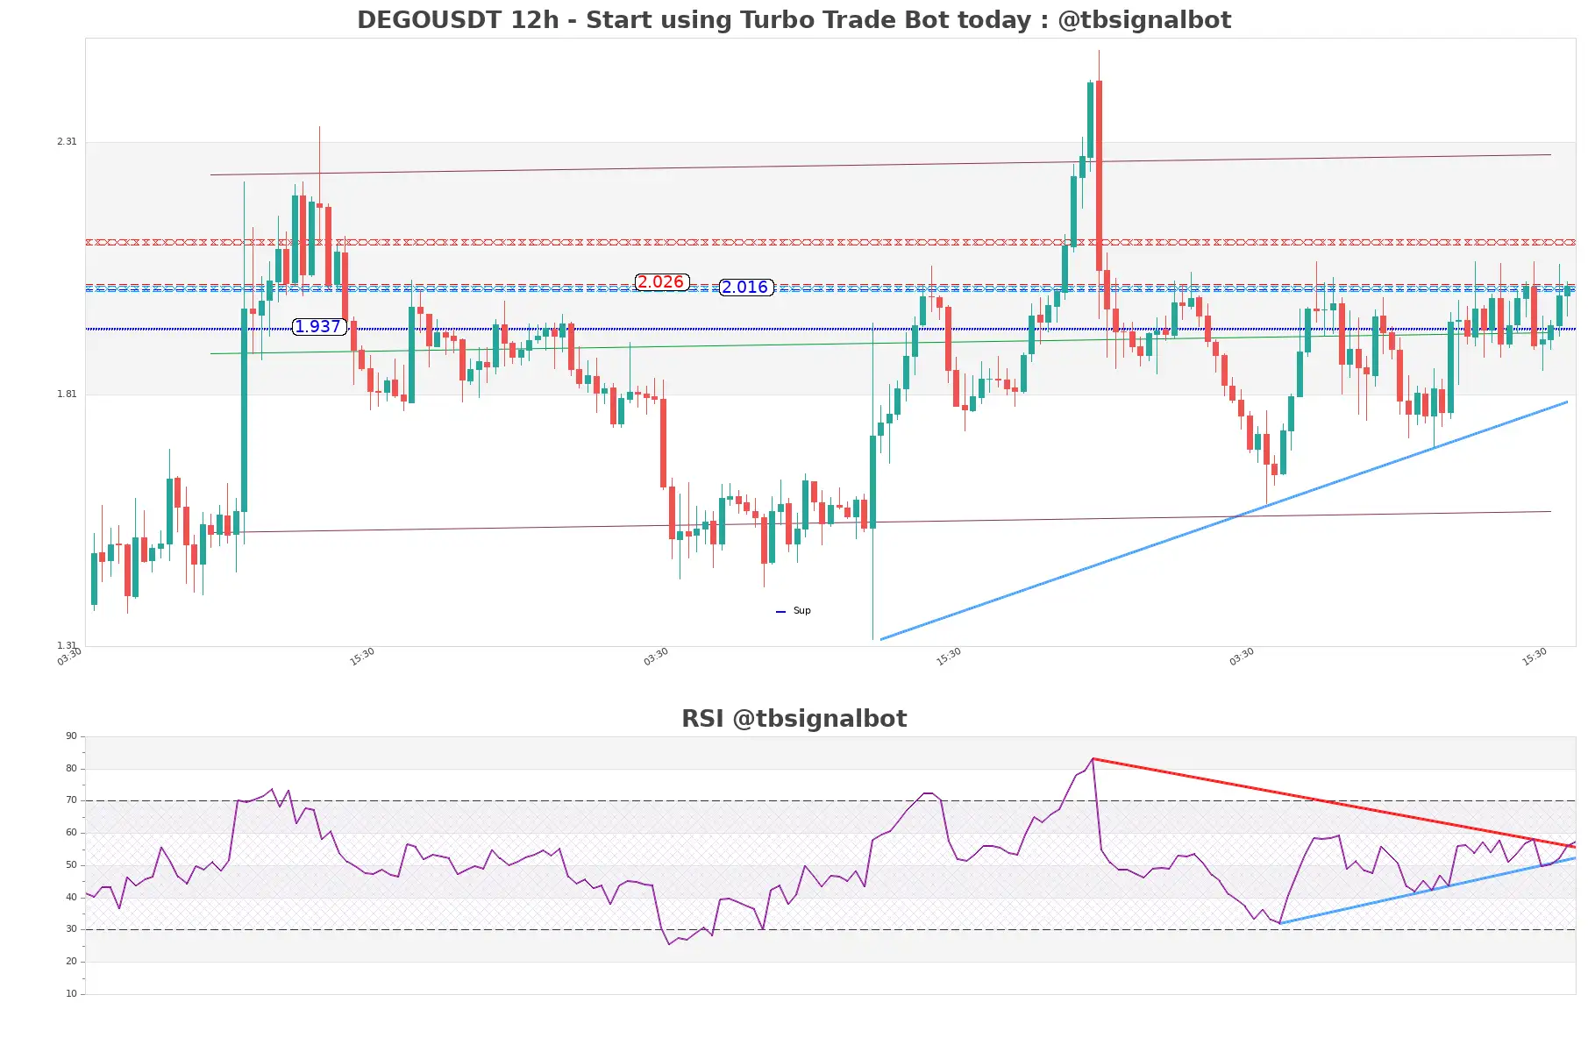This screenshot has width=1588, height=1059.
Task: Select the upper maroon channel line
Action: (x=880, y=165)
